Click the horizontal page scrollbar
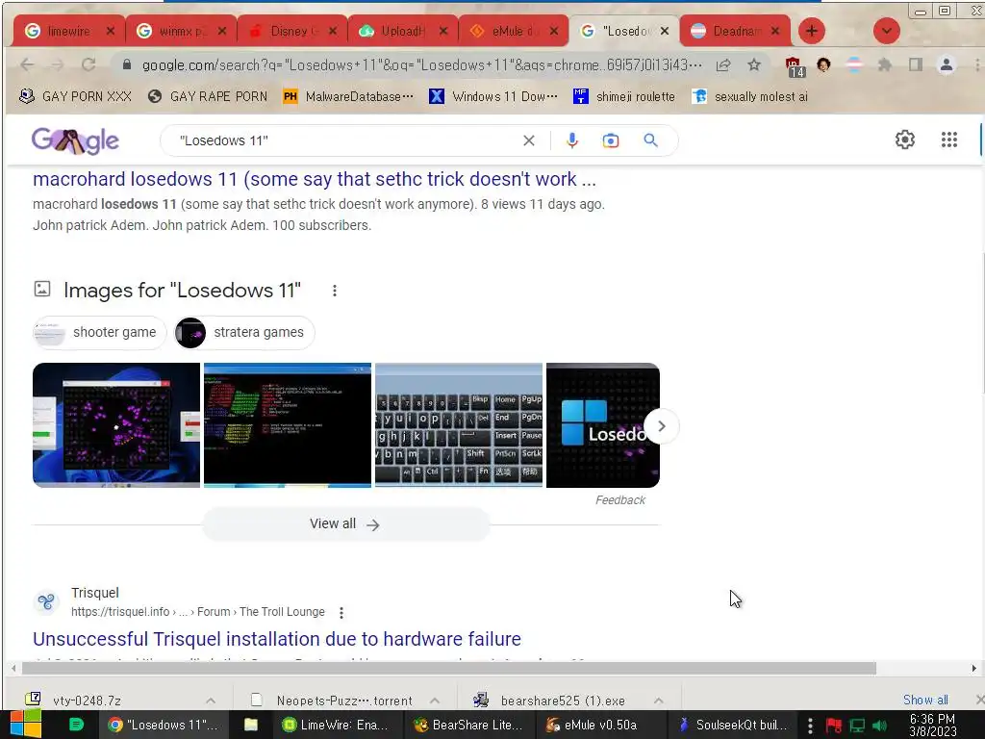 point(449,669)
